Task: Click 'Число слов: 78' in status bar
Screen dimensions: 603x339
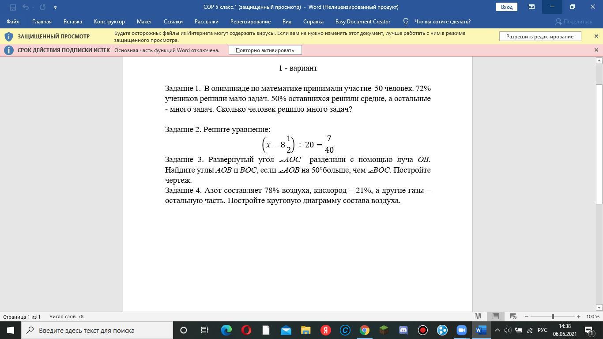Action: pos(67,316)
